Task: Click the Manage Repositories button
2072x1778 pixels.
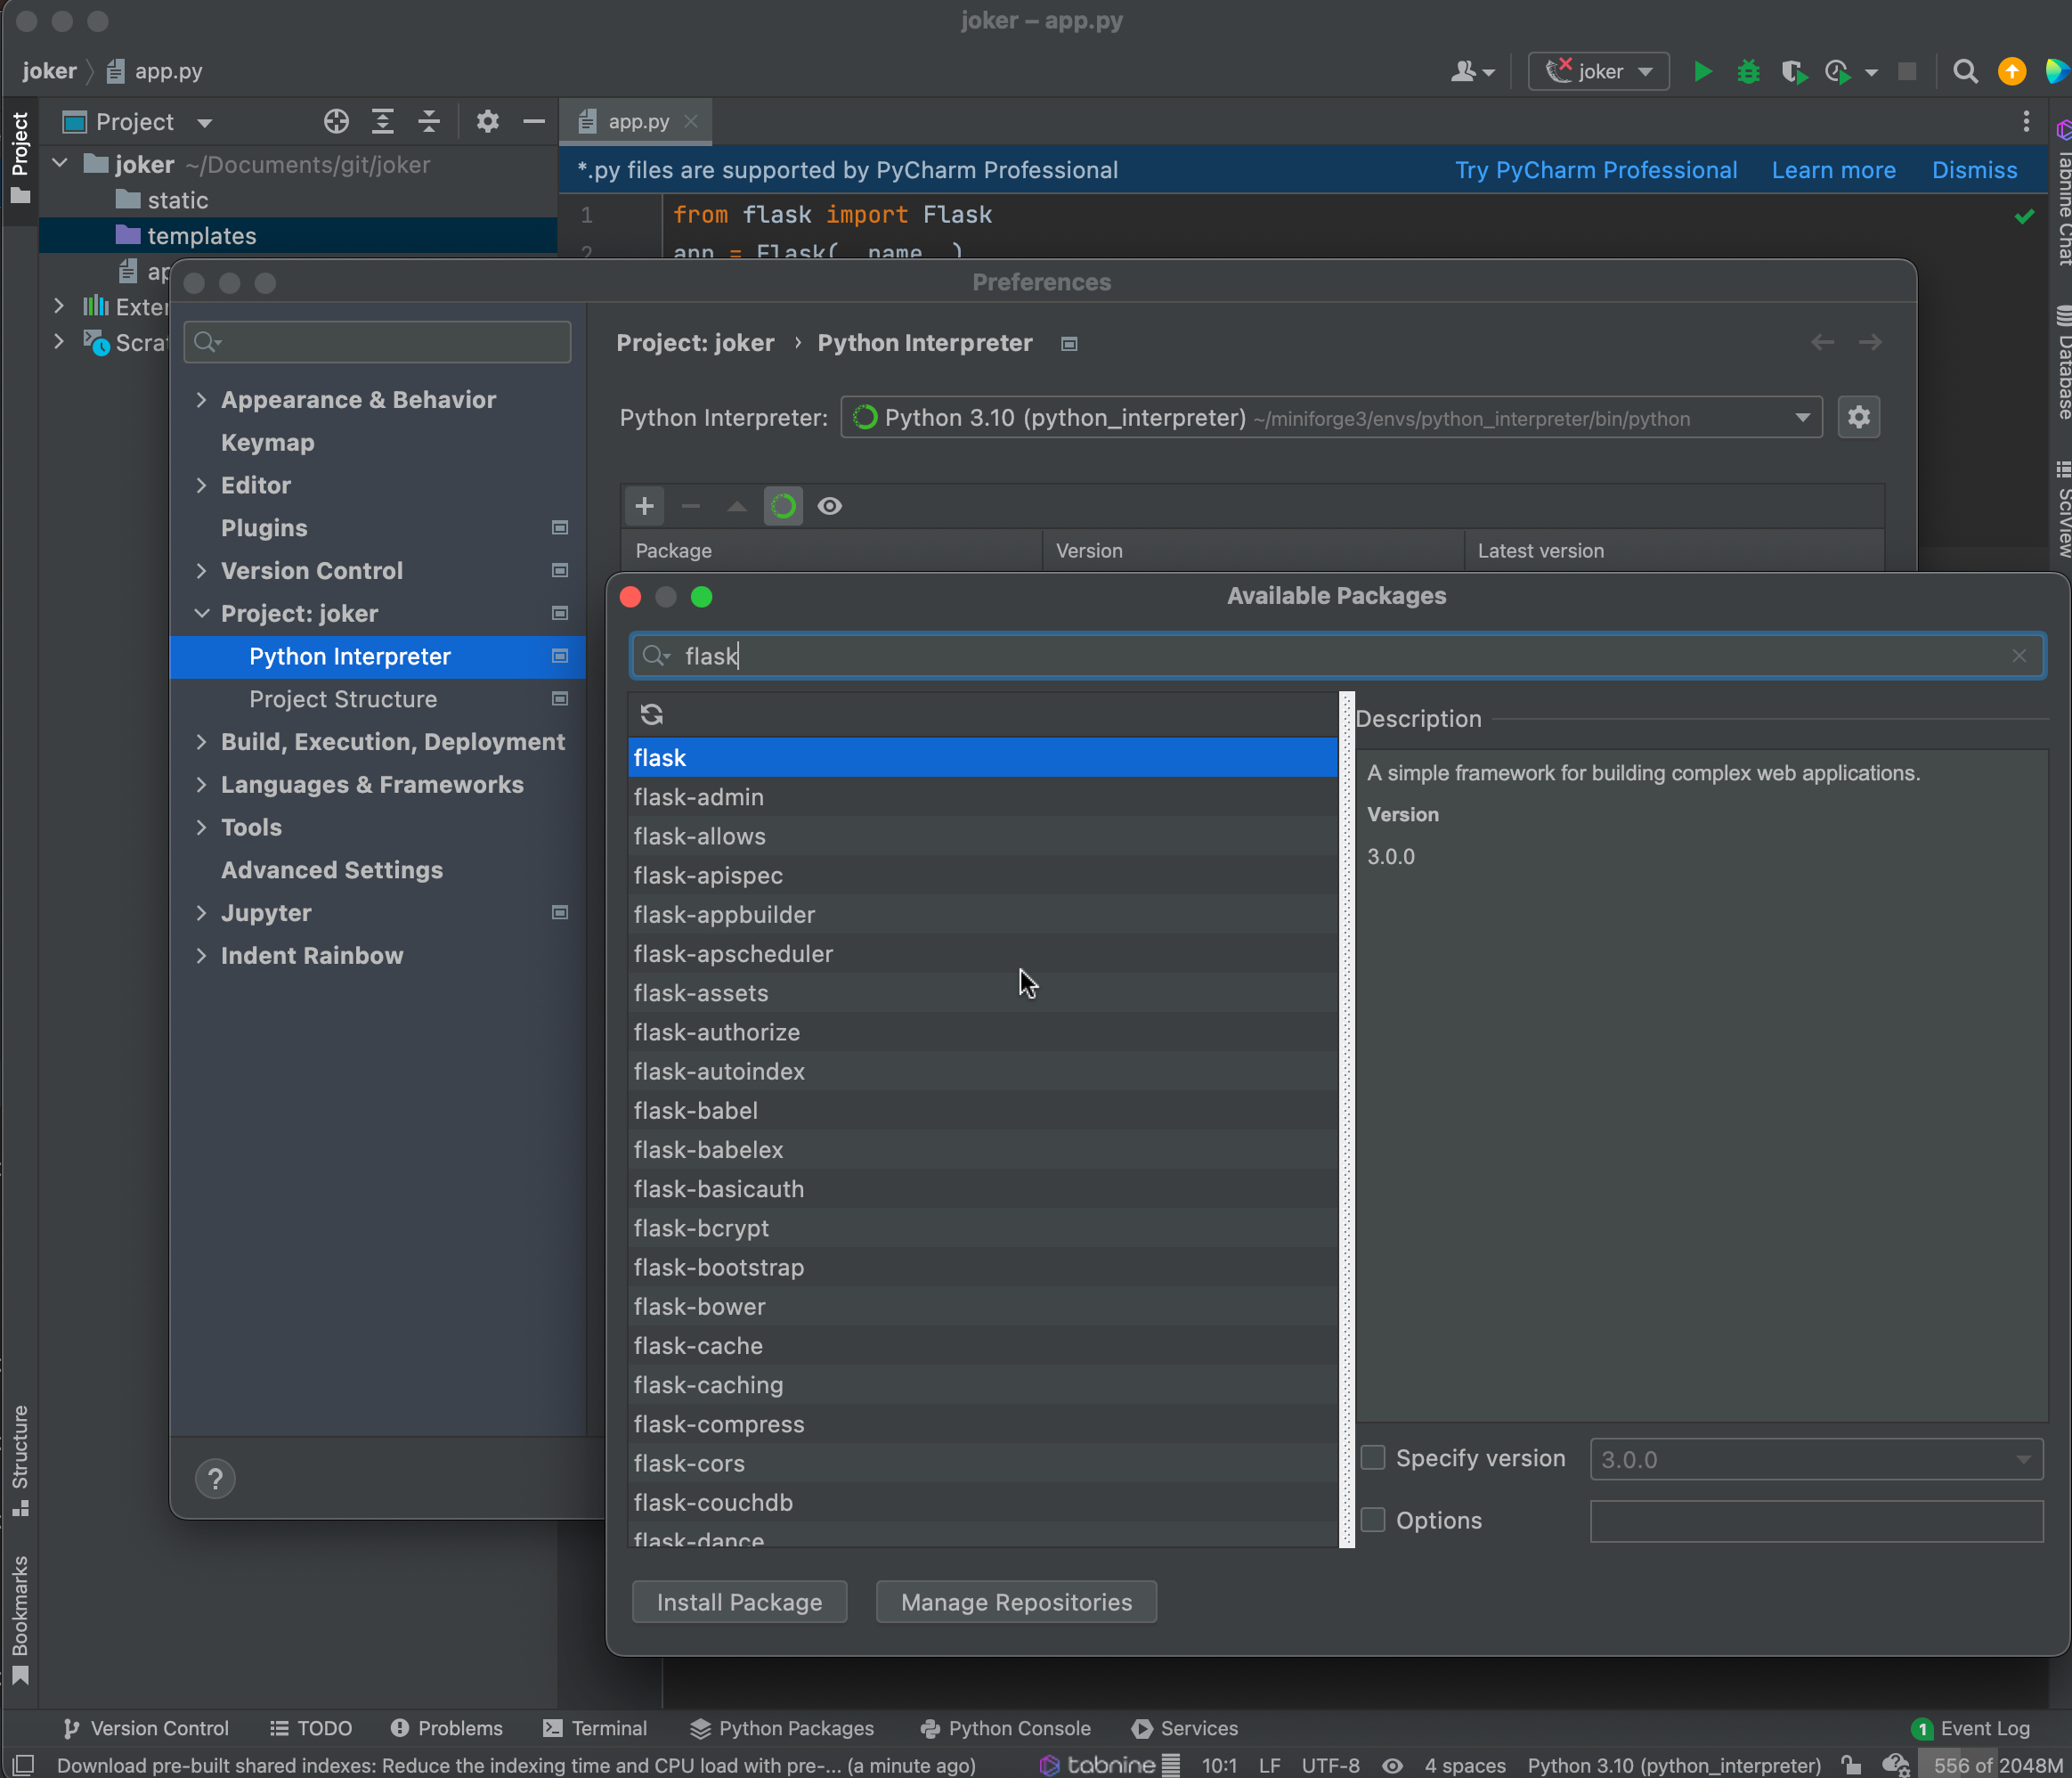Action: click(x=1017, y=1602)
